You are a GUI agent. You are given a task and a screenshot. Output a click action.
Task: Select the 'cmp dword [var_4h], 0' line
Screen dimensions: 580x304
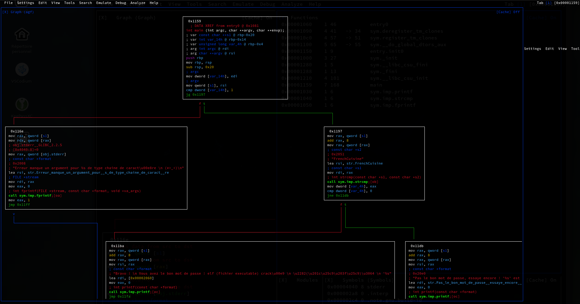(350, 191)
